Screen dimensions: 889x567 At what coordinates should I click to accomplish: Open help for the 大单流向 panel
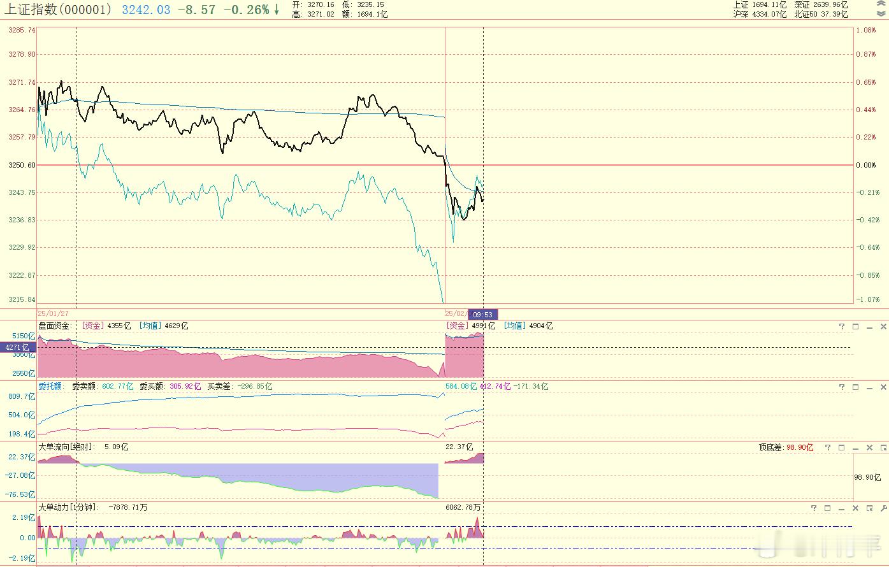(x=828, y=447)
